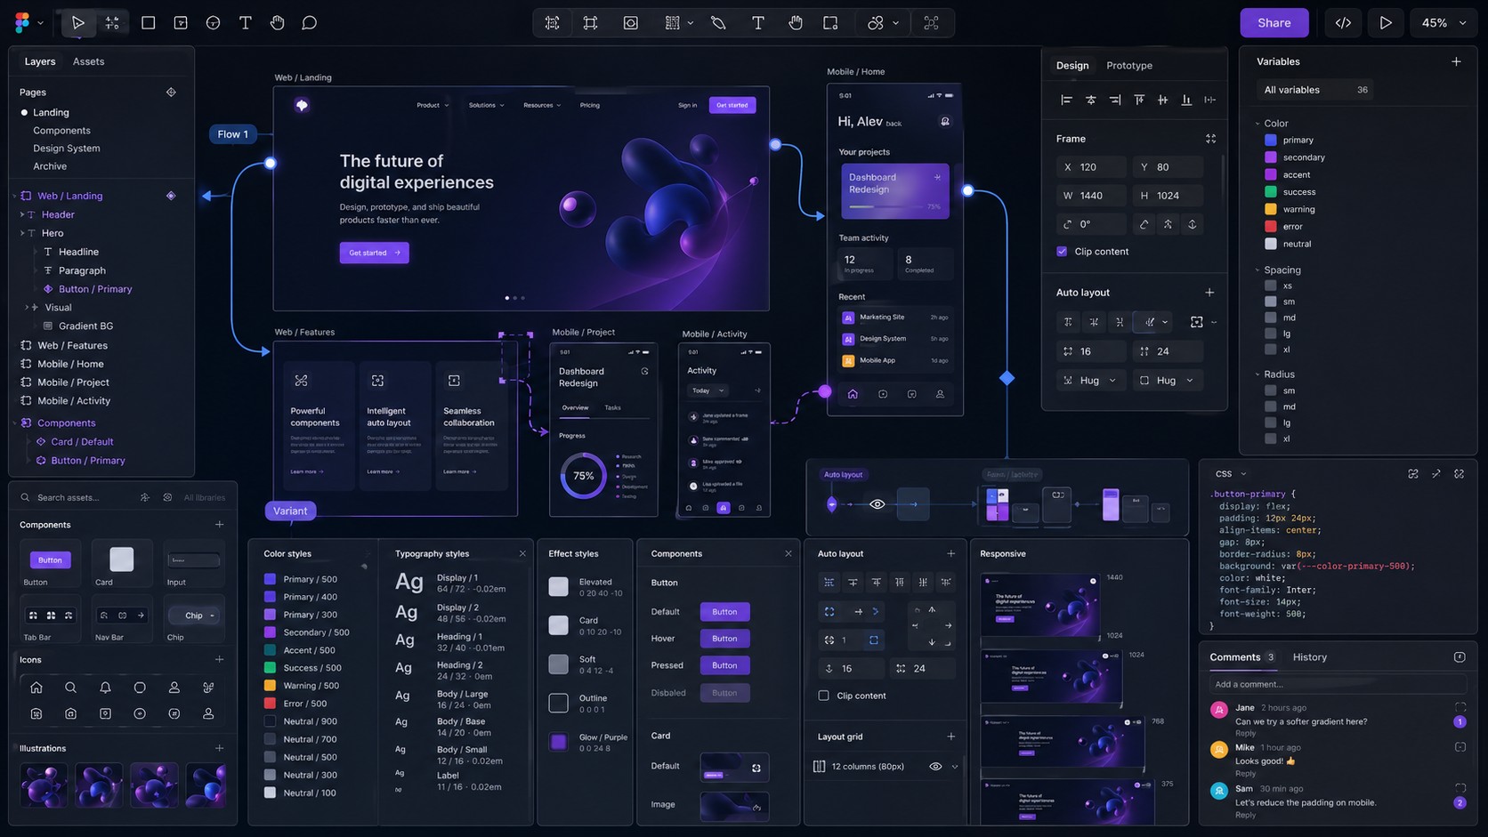Select the Comment tool in left toolbar
Viewport: 1488px width, 837px height.
pos(309,23)
